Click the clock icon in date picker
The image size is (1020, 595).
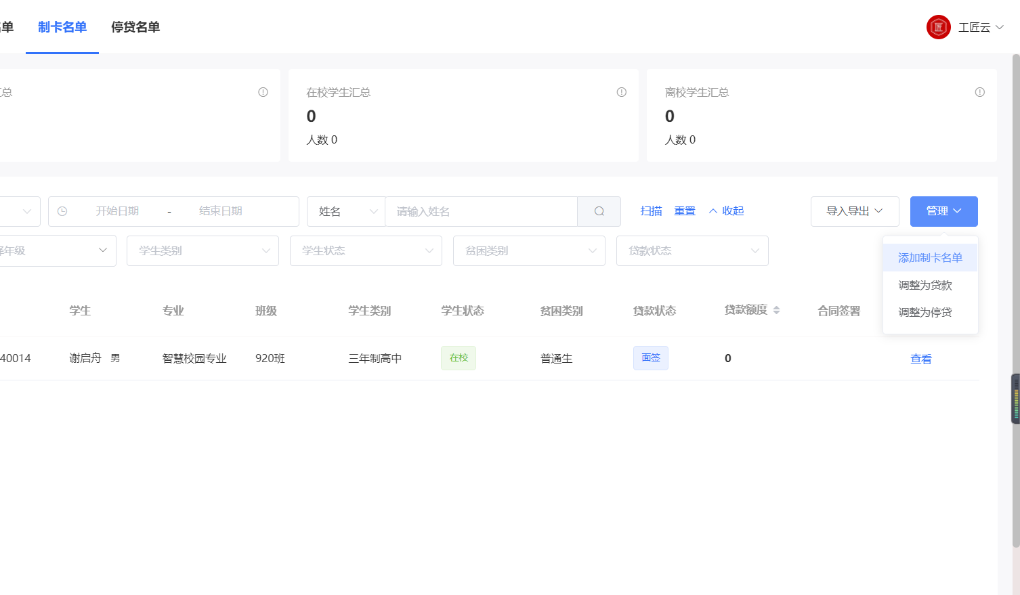63,211
